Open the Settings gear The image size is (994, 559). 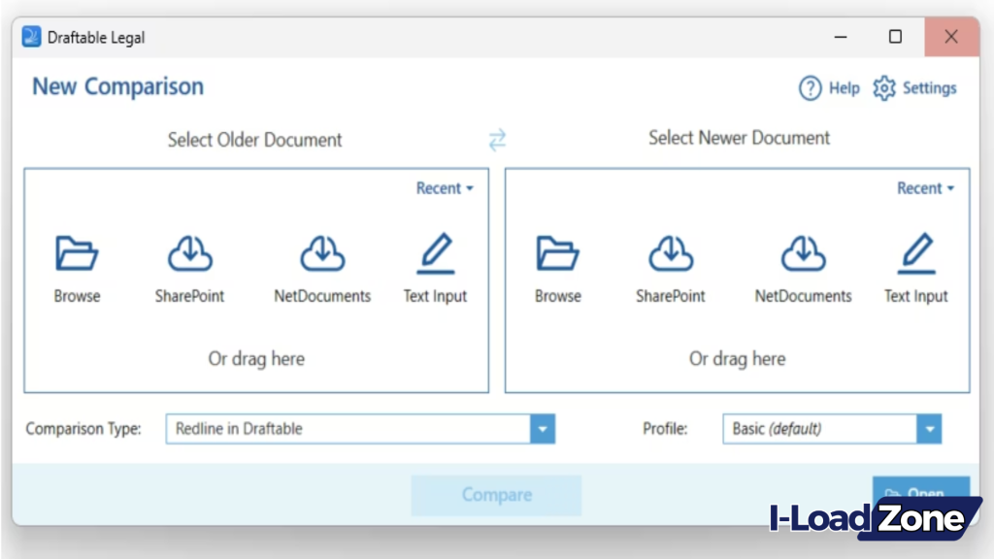(x=884, y=87)
